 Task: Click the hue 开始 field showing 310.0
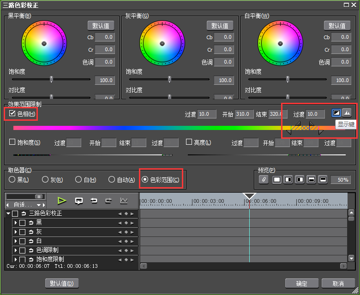[244, 114]
